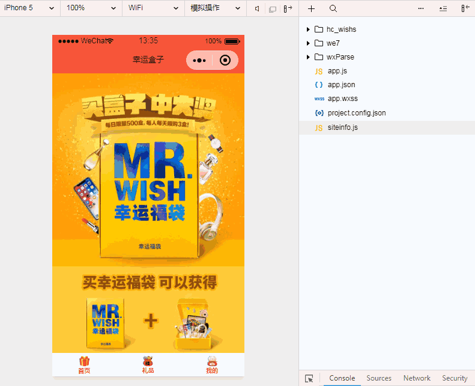Expand the hc_wishs folder
Image resolution: width=475 pixels, height=386 pixels.
[308, 29]
